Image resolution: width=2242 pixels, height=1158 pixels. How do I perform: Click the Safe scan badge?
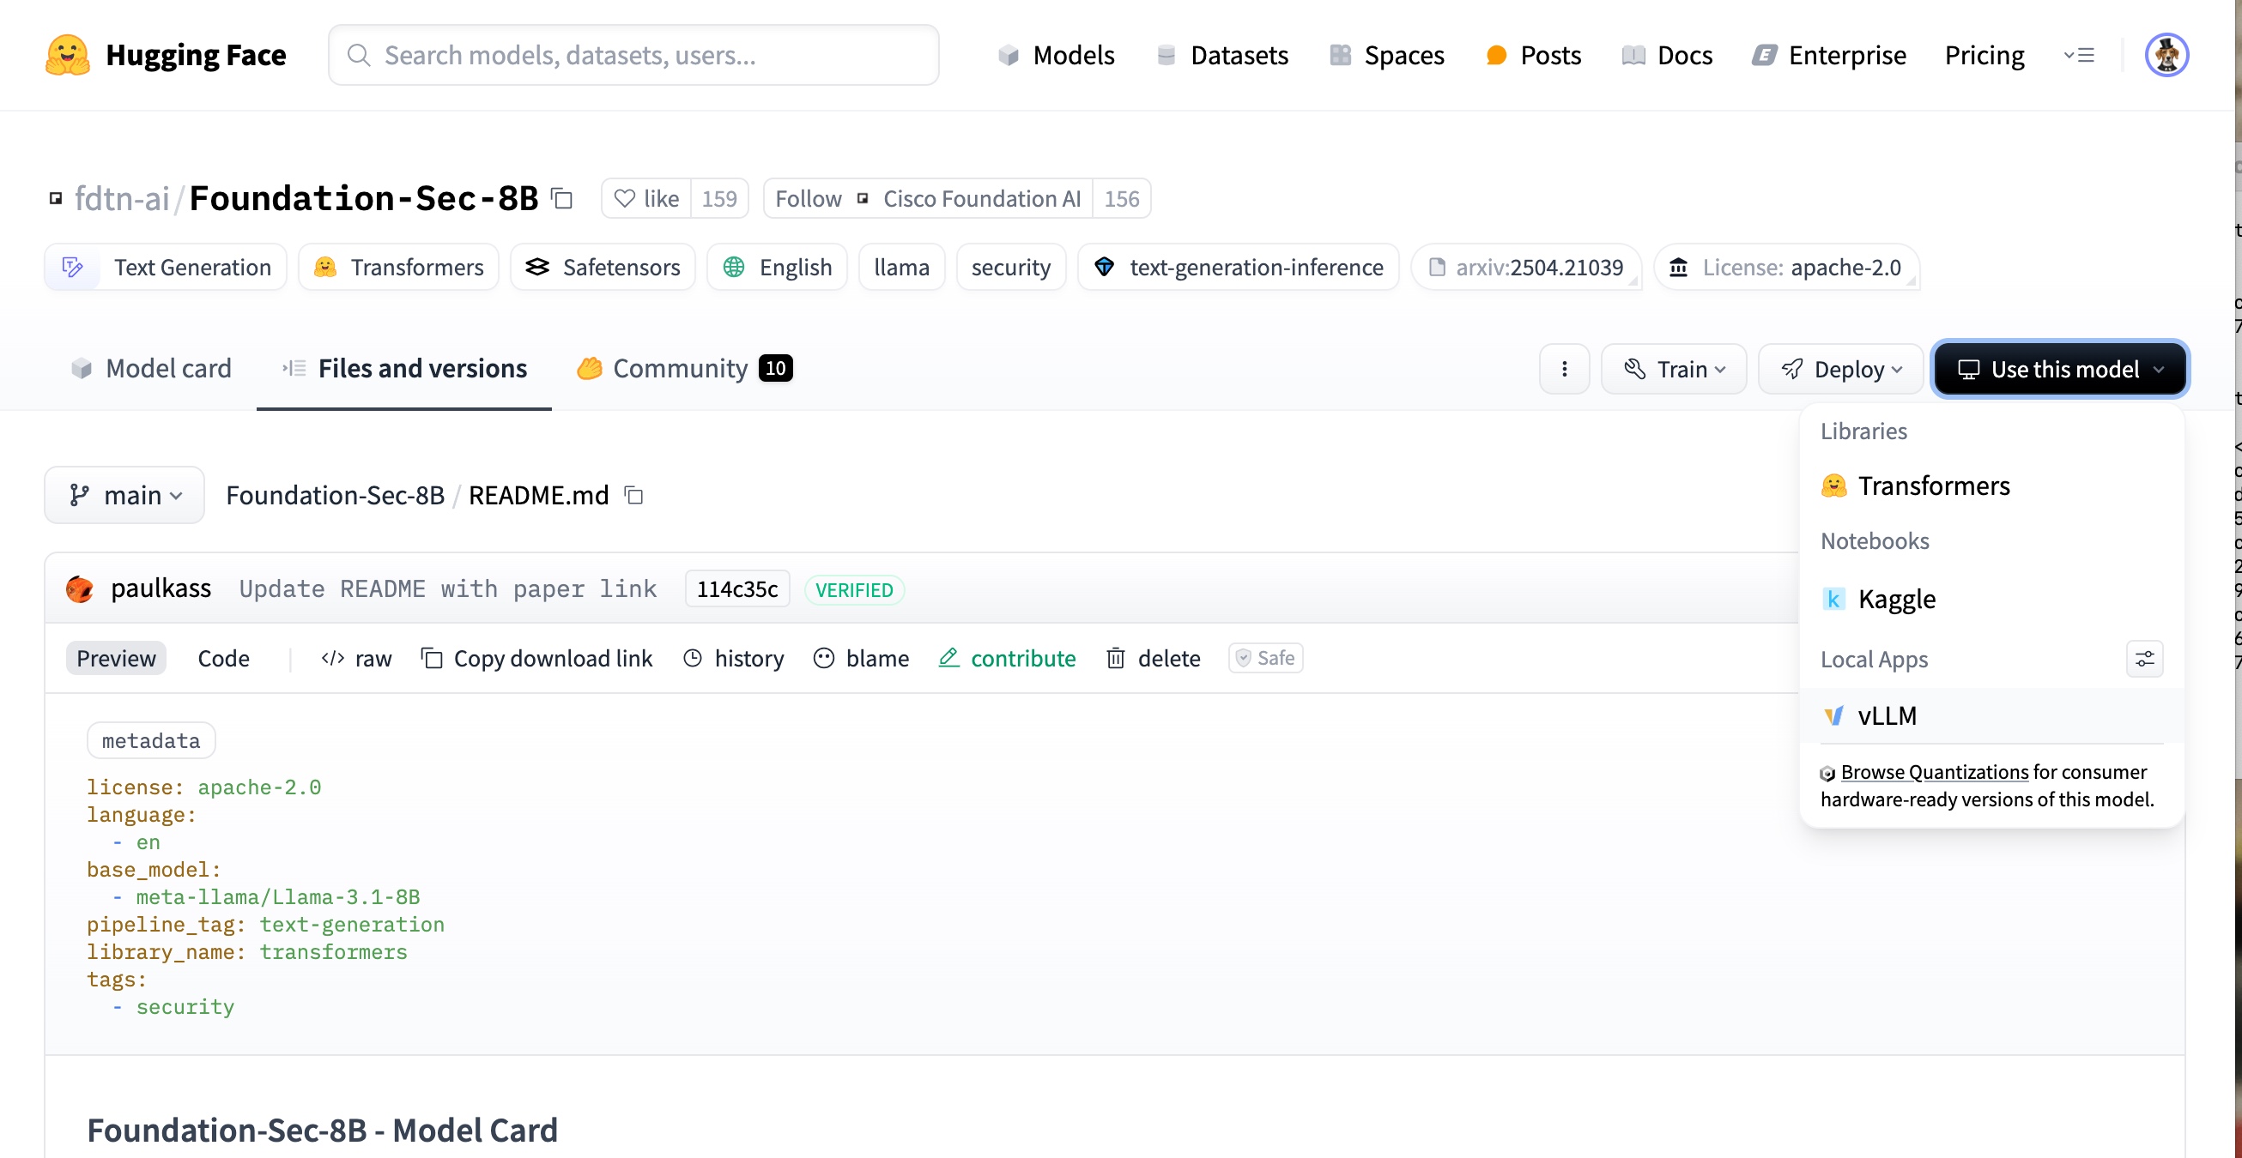[1265, 659]
